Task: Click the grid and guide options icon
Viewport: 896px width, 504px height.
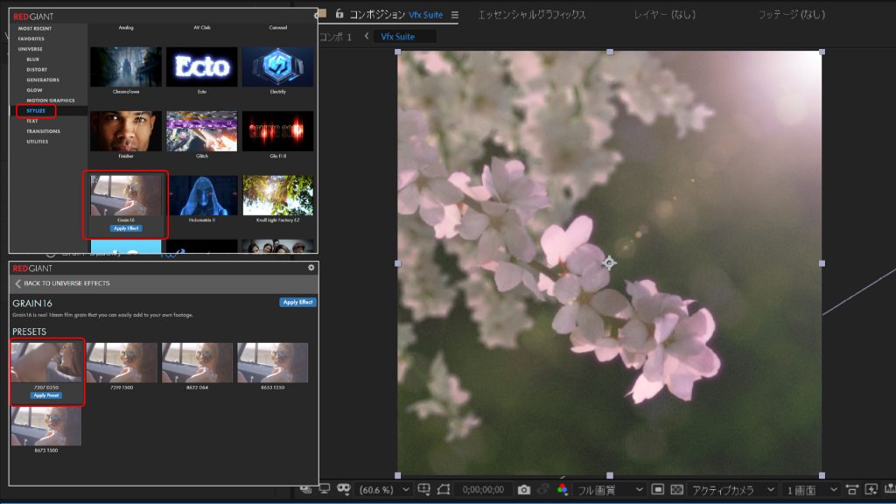Action: [x=423, y=489]
